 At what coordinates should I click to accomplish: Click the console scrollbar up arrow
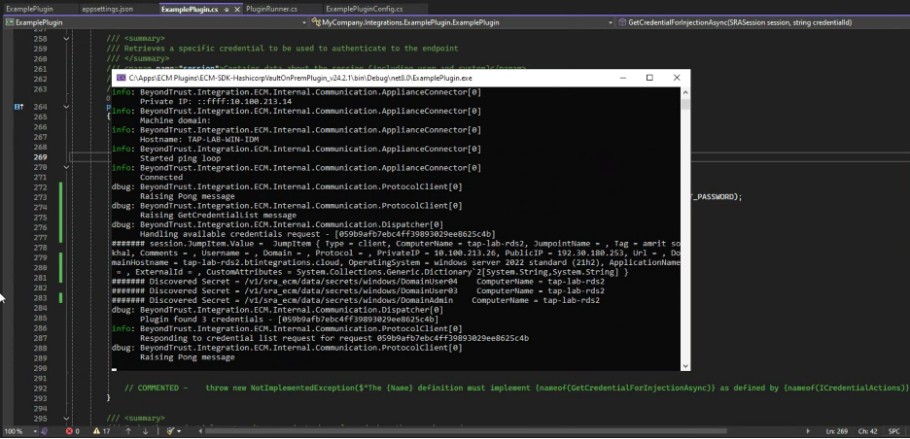(685, 92)
